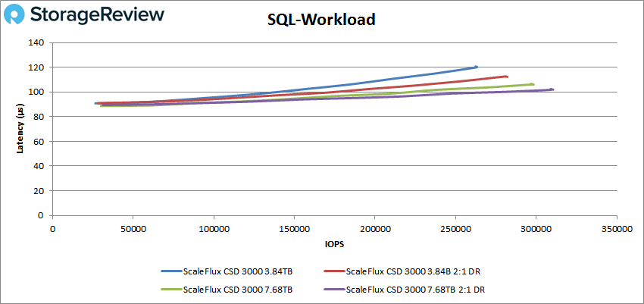Click the 250000 IOPS axis value

click(455, 229)
